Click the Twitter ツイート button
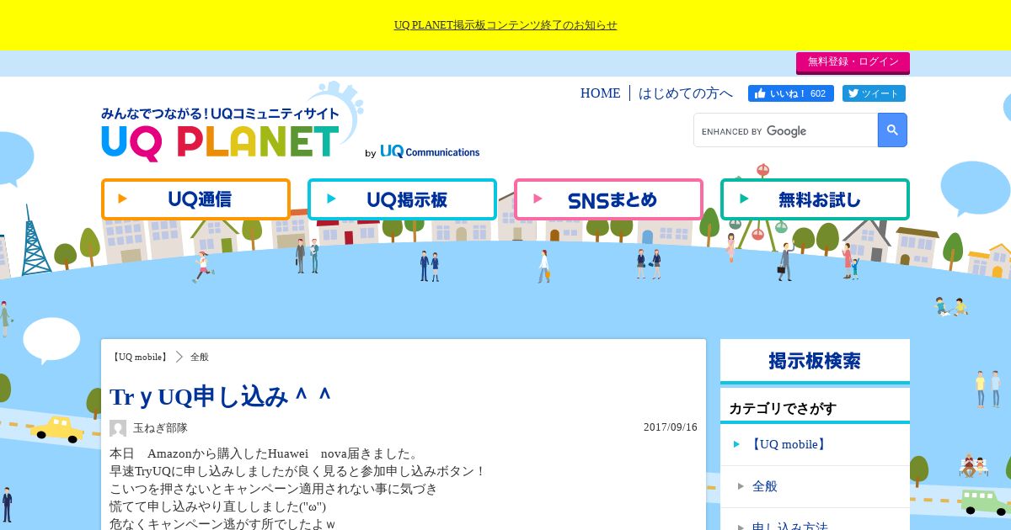1011x530 pixels. [x=874, y=93]
